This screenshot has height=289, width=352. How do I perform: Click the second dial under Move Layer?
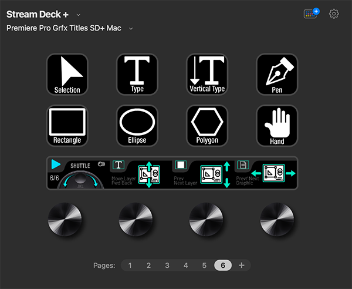click(136, 219)
